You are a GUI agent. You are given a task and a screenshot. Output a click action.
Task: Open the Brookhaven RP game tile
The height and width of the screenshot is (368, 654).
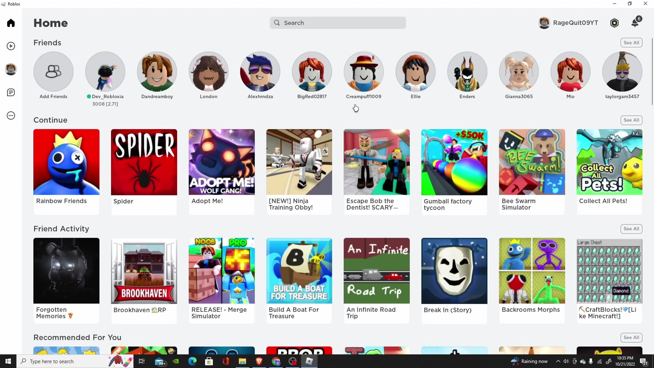coord(144,271)
